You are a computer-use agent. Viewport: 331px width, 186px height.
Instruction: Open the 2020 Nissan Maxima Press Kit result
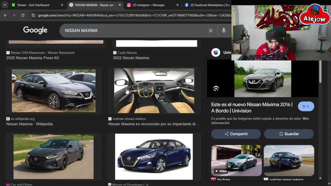[33, 58]
